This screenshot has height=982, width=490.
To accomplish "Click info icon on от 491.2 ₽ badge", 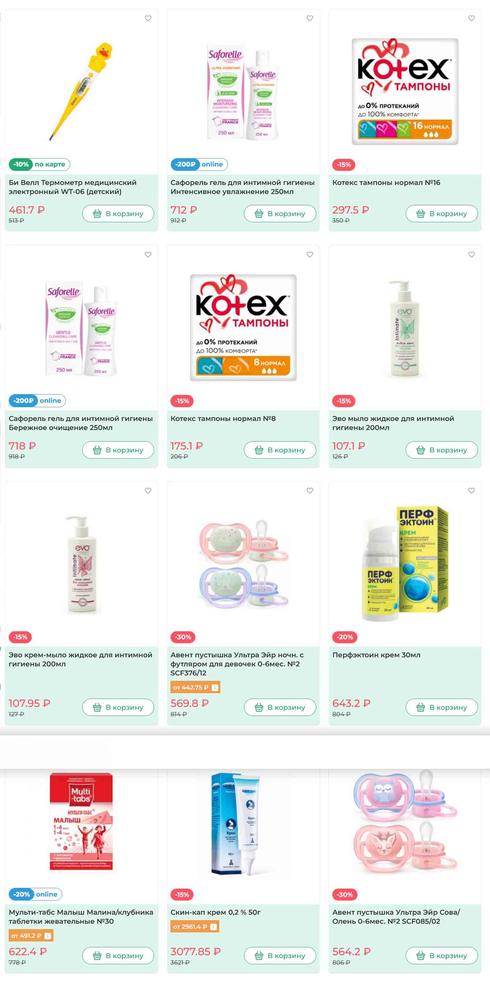I will click(x=48, y=936).
